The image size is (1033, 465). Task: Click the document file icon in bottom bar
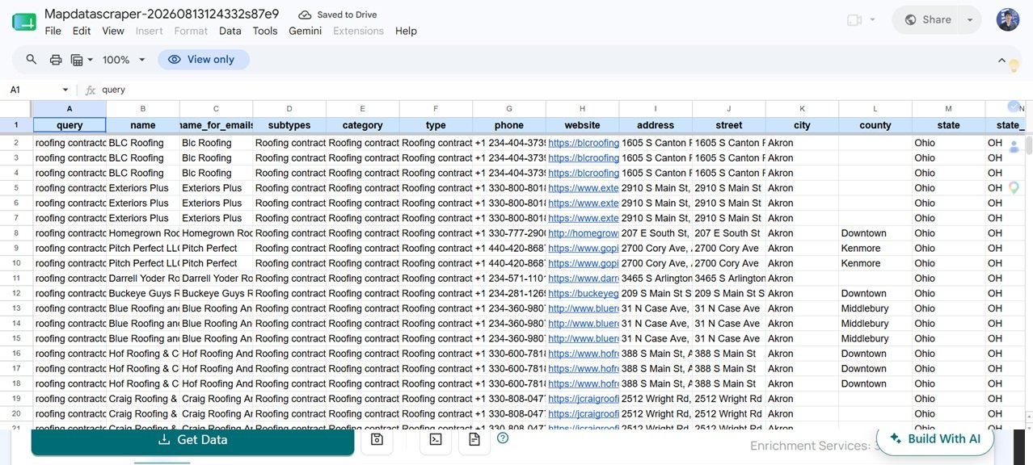(474, 439)
